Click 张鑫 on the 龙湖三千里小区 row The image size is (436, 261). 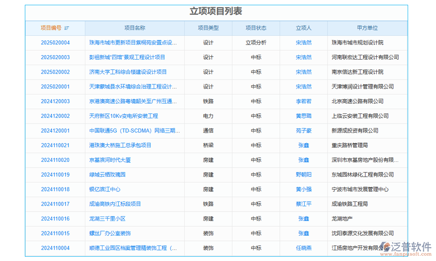pyautogui.click(x=303, y=219)
